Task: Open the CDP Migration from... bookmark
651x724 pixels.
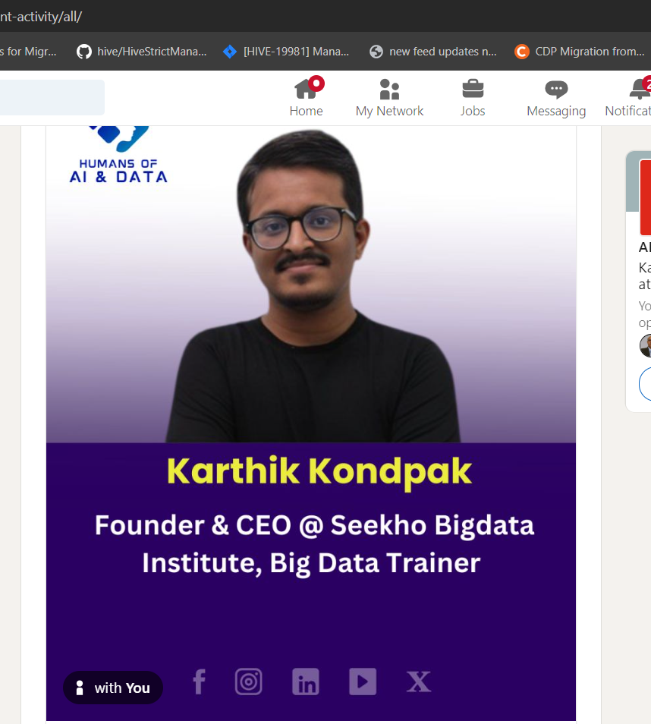Action: point(580,52)
